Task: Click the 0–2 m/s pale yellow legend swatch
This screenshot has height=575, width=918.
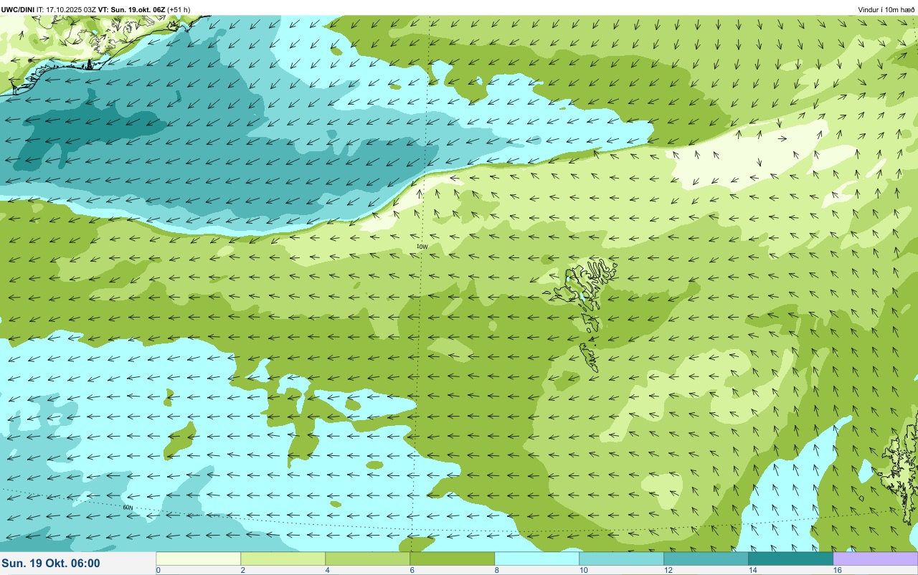Action: click(x=199, y=558)
